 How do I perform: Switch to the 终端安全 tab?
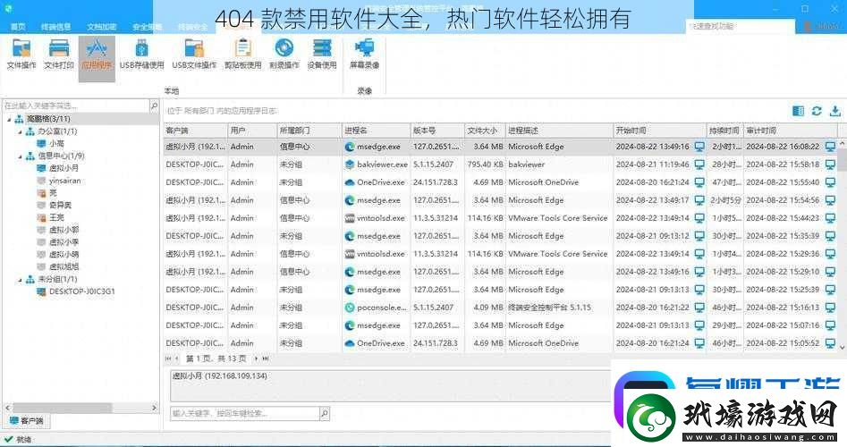click(x=193, y=26)
